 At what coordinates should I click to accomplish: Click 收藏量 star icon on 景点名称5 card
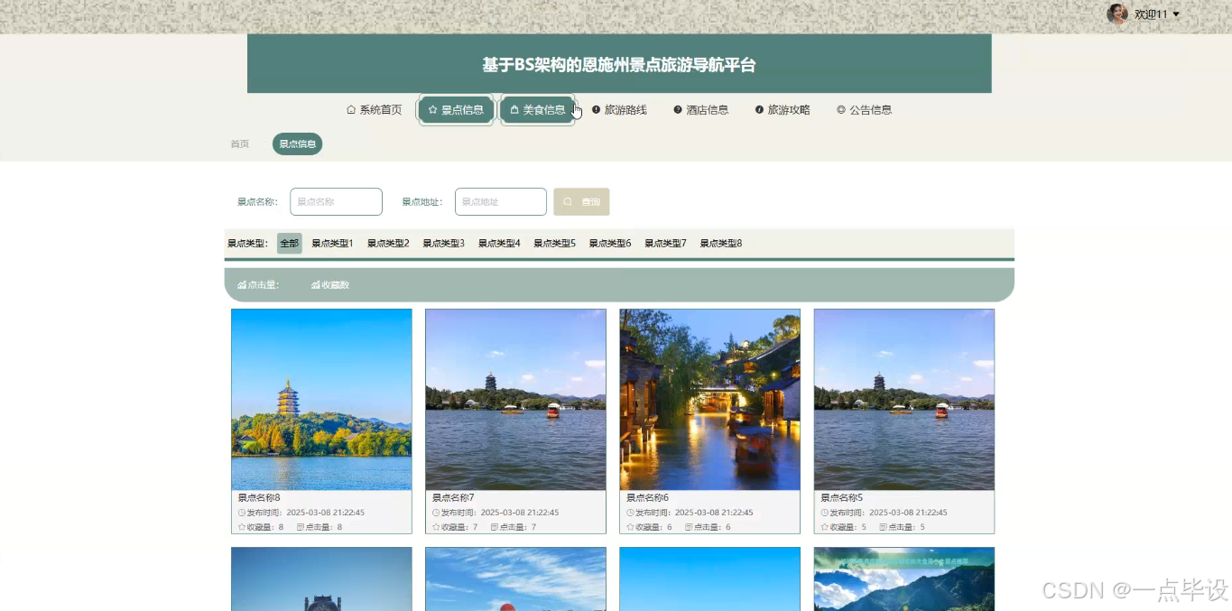(x=824, y=527)
